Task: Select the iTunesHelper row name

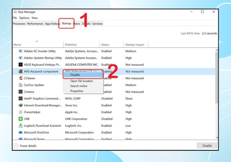Action: 32,112
